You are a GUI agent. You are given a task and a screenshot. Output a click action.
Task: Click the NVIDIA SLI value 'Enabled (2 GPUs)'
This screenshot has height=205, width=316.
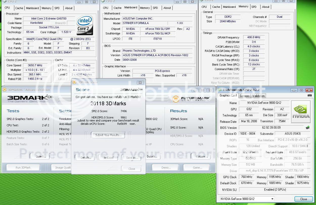click(275, 190)
